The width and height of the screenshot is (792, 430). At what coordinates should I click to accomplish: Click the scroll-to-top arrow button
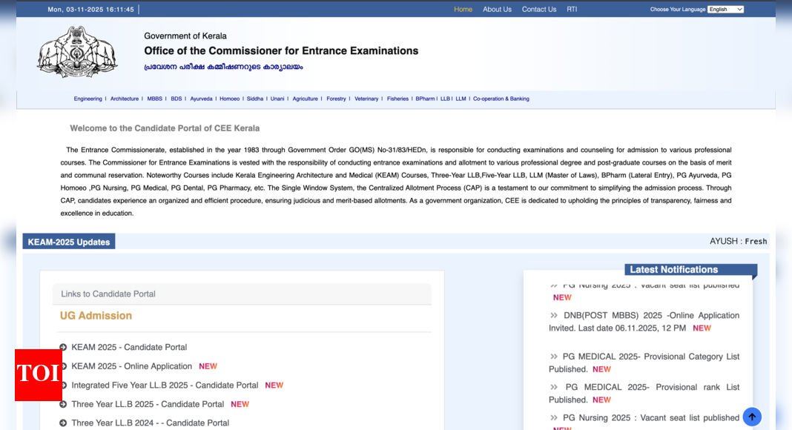click(752, 417)
